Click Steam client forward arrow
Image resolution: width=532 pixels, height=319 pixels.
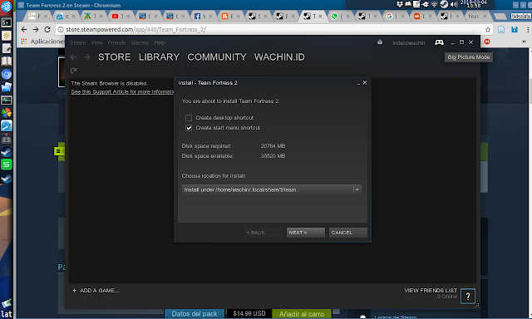pos(87,57)
